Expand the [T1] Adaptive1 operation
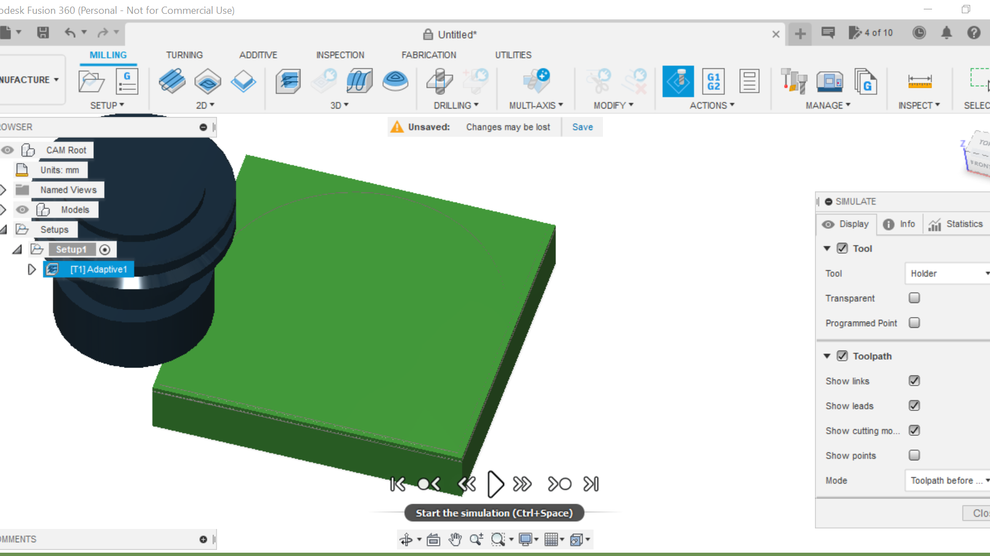The height and width of the screenshot is (556, 990). point(32,269)
